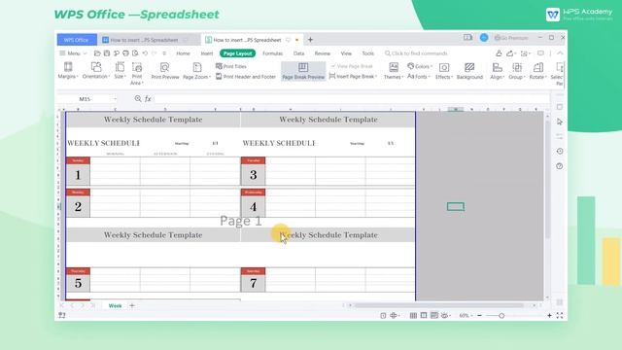622x350 pixels.
Task: Open the Print Area dropdown
Action: coord(137,74)
